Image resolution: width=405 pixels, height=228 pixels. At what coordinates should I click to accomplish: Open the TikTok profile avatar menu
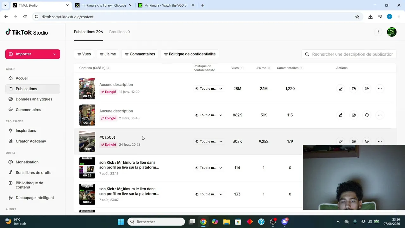click(392, 32)
